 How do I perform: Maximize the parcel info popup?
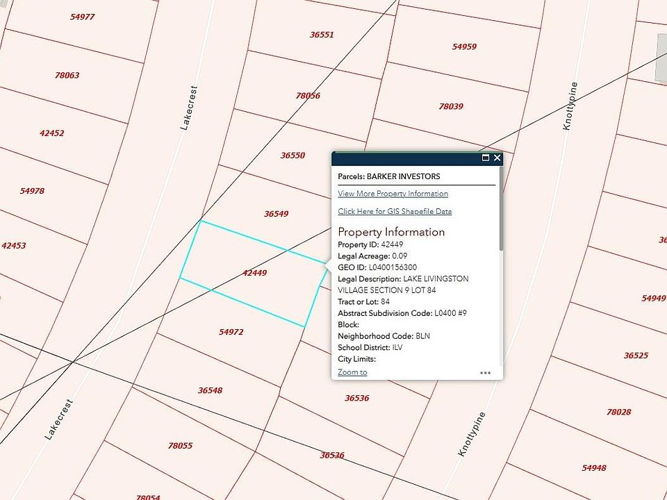coord(486,158)
